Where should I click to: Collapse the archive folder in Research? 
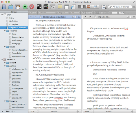click(5, 66)
